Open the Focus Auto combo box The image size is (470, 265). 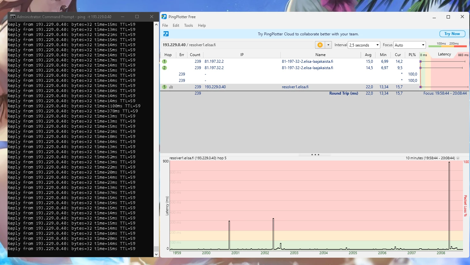[410, 45]
